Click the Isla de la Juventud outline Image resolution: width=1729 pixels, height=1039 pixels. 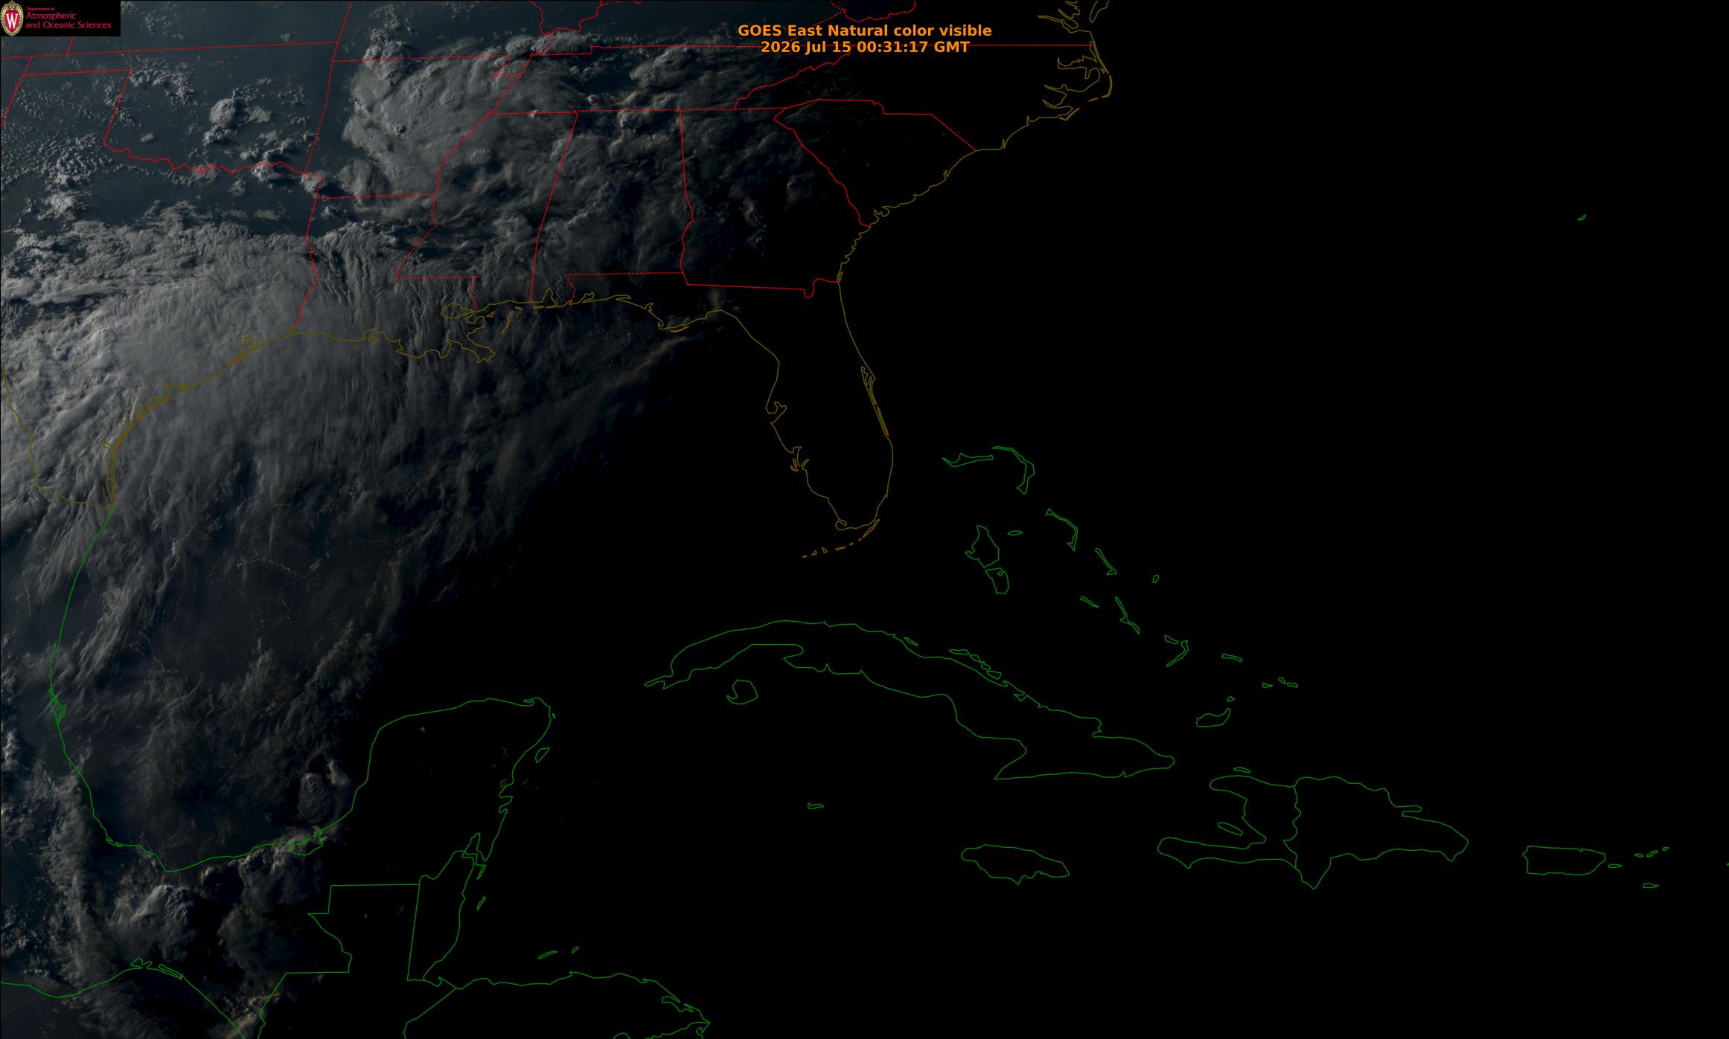[x=741, y=692]
